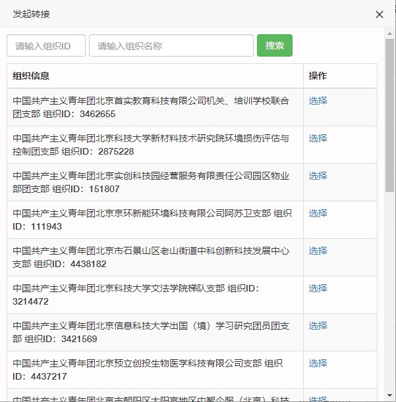This screenshot has width=396, height=402.
Task: Click the 操作 column header
Action: point(318,76)
